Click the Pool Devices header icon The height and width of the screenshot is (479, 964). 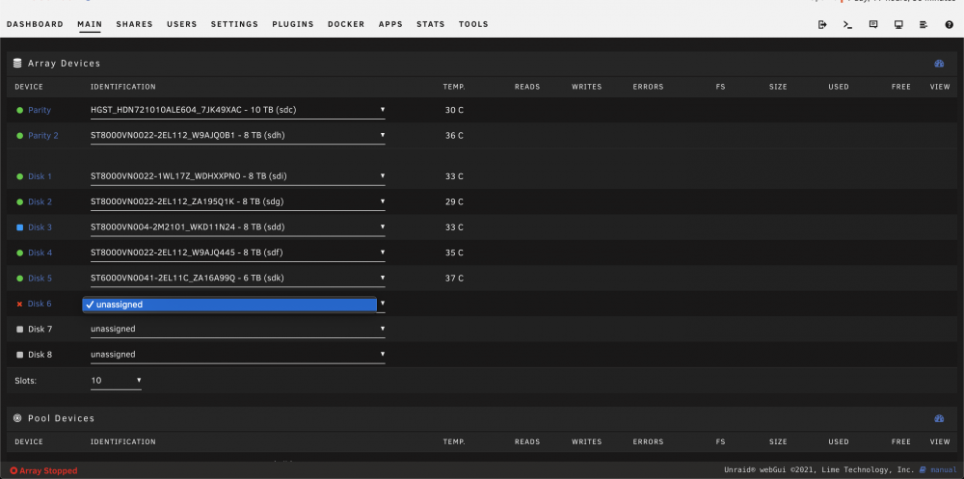click(17, 418)
